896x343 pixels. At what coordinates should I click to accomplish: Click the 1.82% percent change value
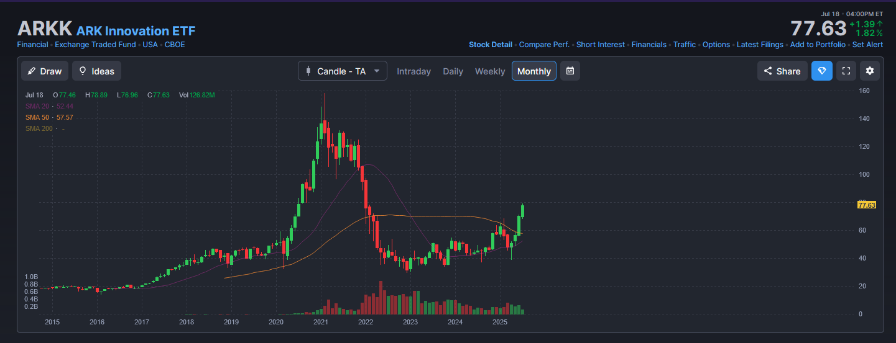coord(869,33)
